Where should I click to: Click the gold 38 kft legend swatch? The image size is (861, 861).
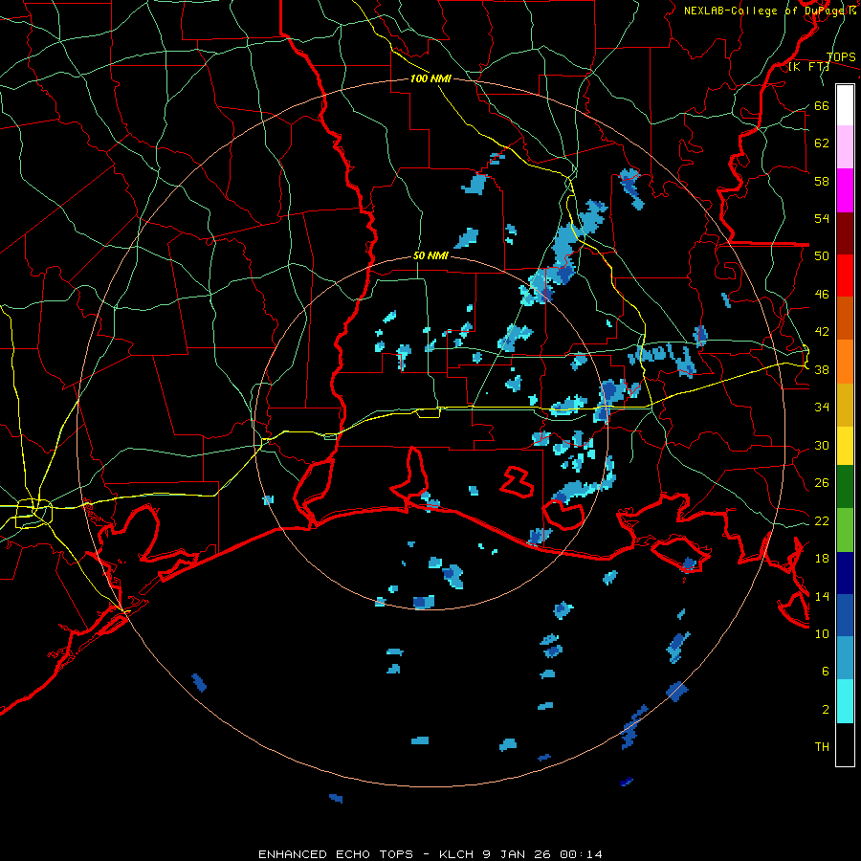(845, 405)
